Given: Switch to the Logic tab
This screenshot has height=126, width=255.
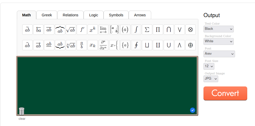Looking at the screenshot, I should [94, 15].
